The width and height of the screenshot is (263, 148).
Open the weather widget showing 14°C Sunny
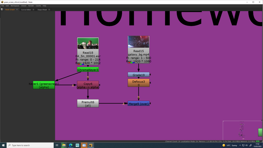pyautogui.click(x=230, y=145)
